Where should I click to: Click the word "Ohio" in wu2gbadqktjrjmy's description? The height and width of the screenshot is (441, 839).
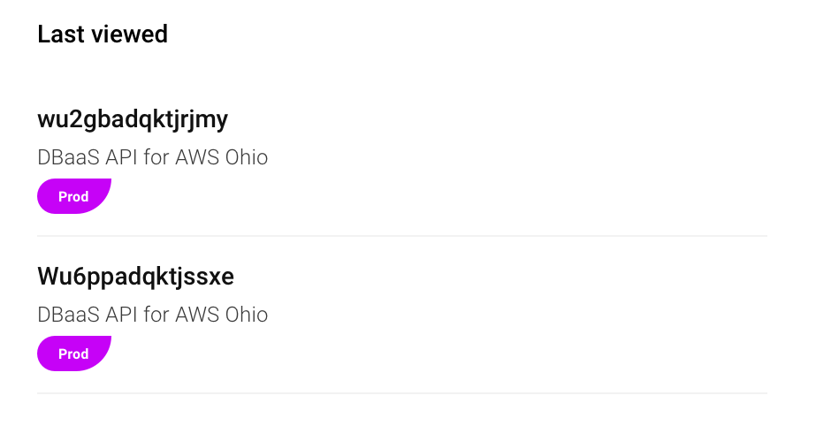pyautogui.click(x=245, y=158)
